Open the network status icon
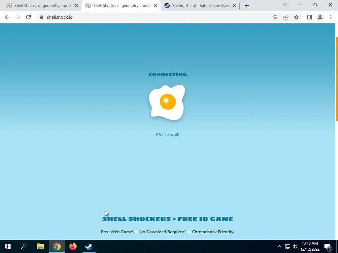The width and height of the screenshot is (338, 253). 287,246
